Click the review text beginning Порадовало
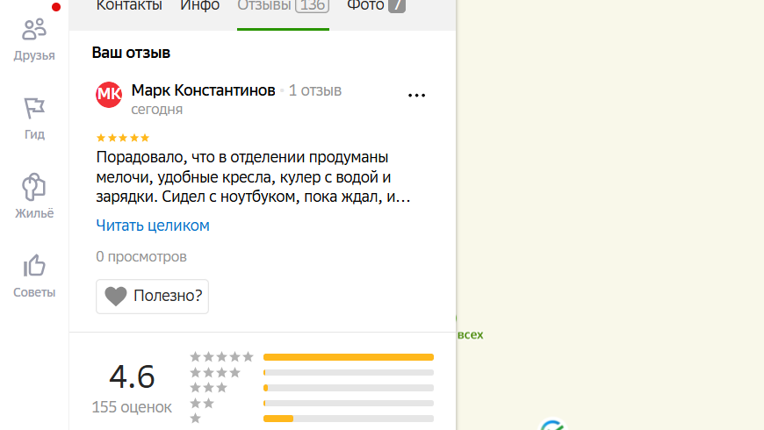The image size is (764, 430). (254, 177)
